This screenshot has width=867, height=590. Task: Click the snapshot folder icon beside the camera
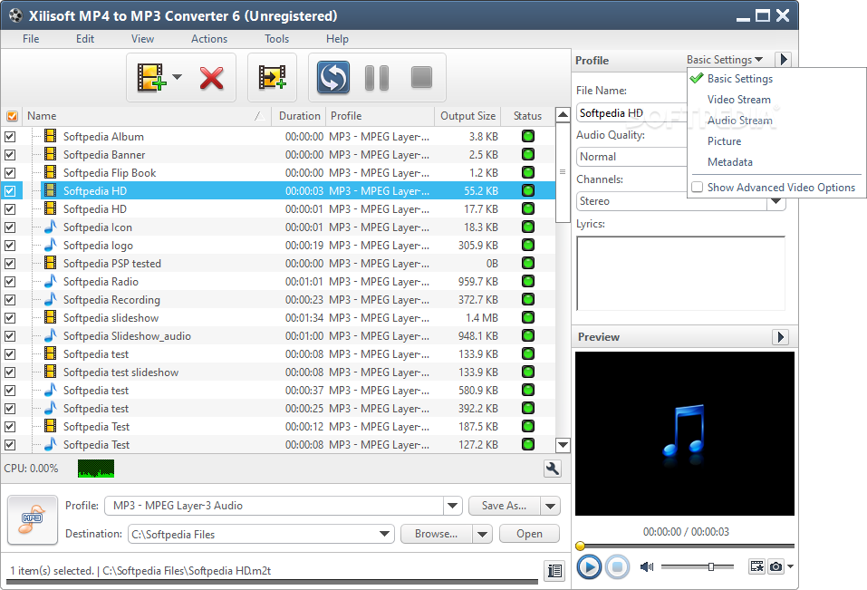pos(756,566)
